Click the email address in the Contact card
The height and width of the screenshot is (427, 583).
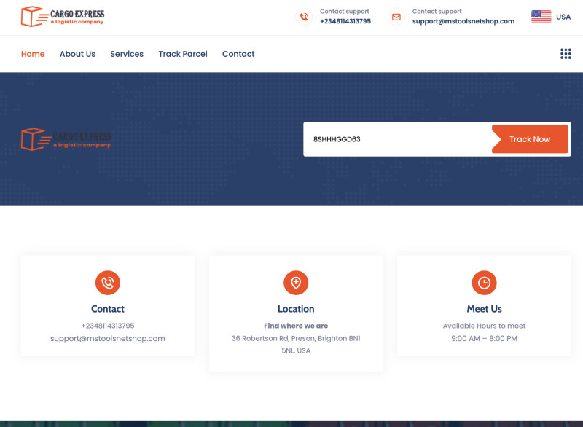108,338
